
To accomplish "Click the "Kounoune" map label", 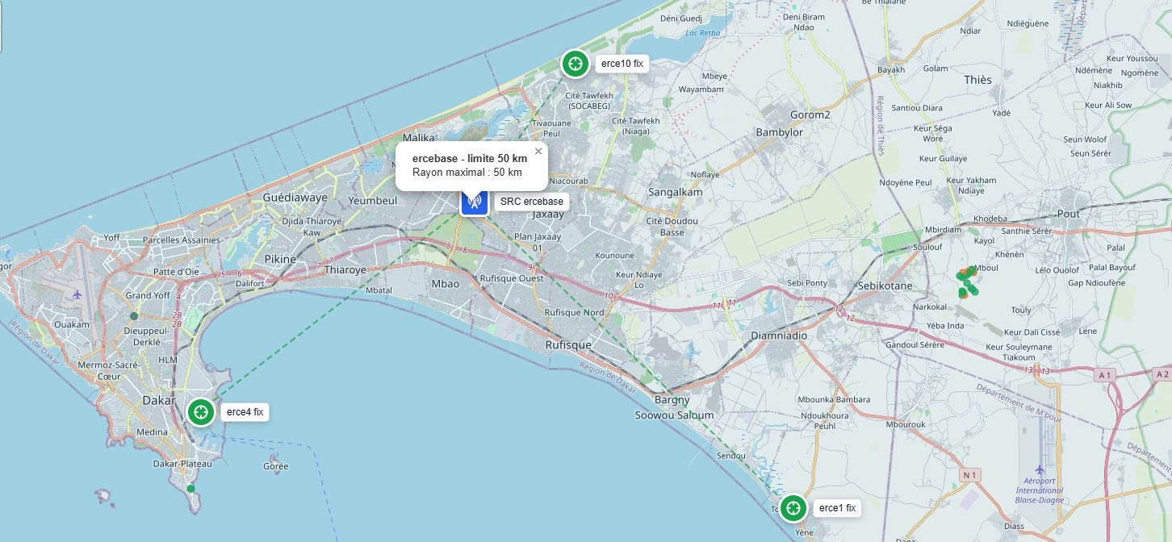I will pyautogui.click(x=614, y=256).
